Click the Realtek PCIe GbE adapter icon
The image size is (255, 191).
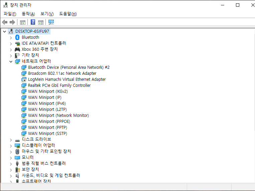[24, 85]
